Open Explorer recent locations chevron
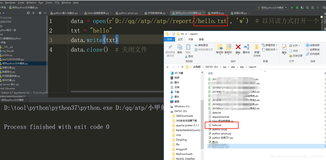Image resolution: width=326 pixels, height=160 pixels. 178,67
